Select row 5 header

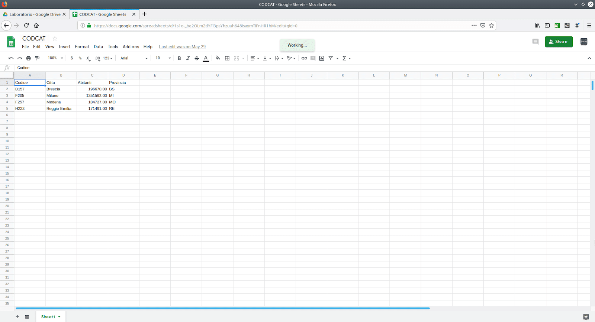point(7,108)
